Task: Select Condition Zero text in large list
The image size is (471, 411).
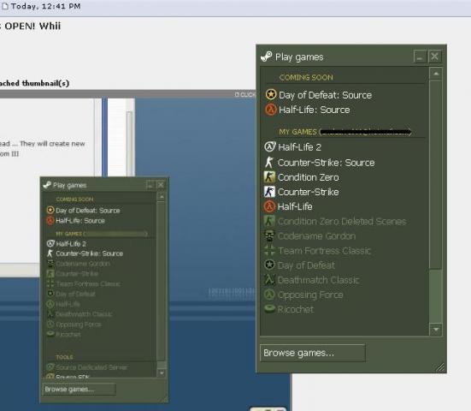Action: (x=309, y=177)
